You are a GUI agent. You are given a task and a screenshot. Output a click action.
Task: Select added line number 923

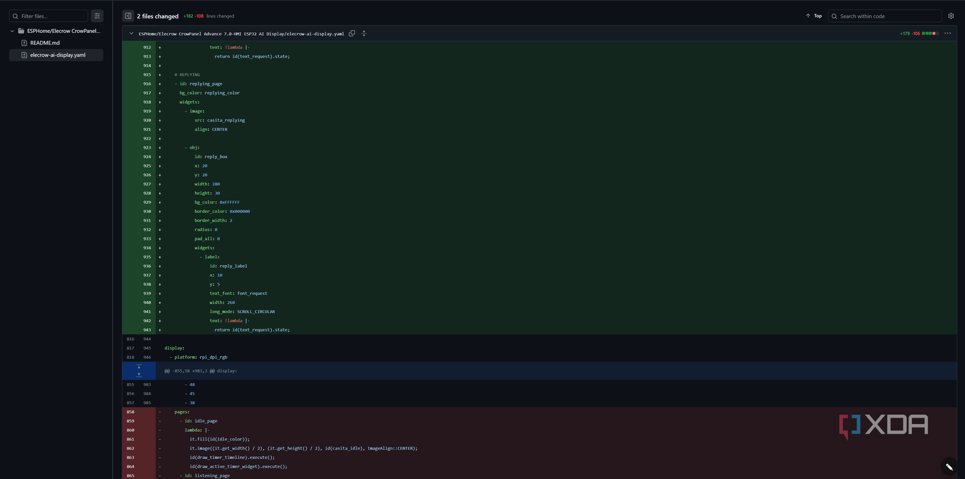click(x=147, y=147)
